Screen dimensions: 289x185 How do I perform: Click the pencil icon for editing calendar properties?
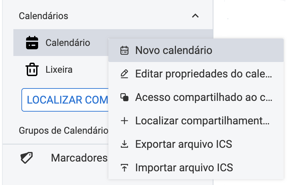124,74
